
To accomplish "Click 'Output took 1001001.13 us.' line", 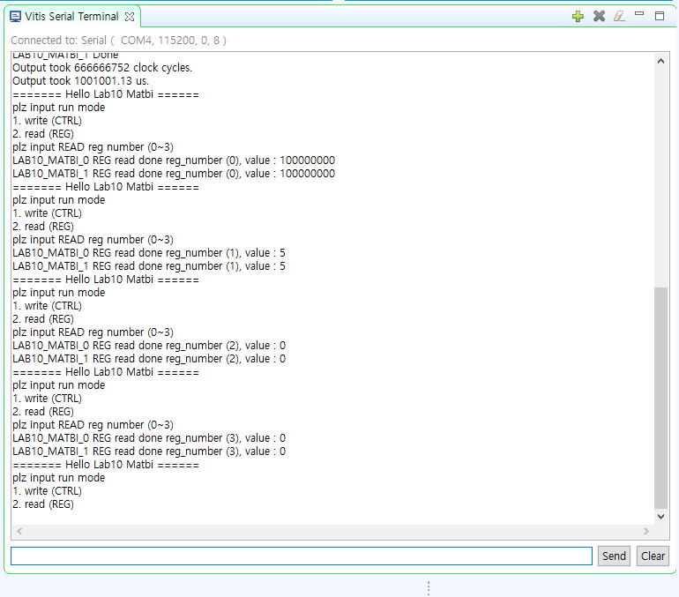I will click(x=80, y=81).
